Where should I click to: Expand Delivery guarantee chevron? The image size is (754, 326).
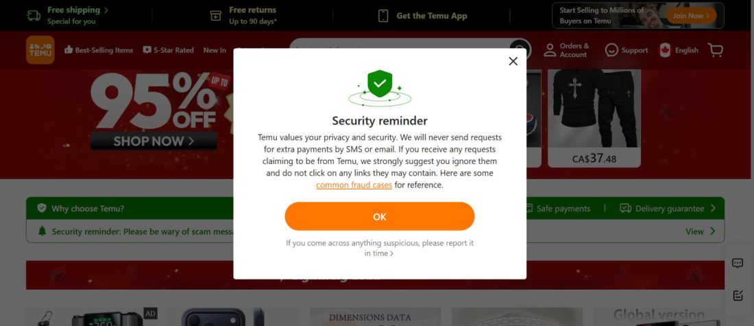click(713, 208)
